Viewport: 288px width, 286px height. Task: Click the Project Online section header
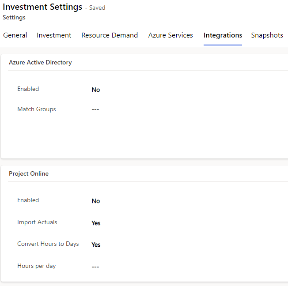[29, 173]
